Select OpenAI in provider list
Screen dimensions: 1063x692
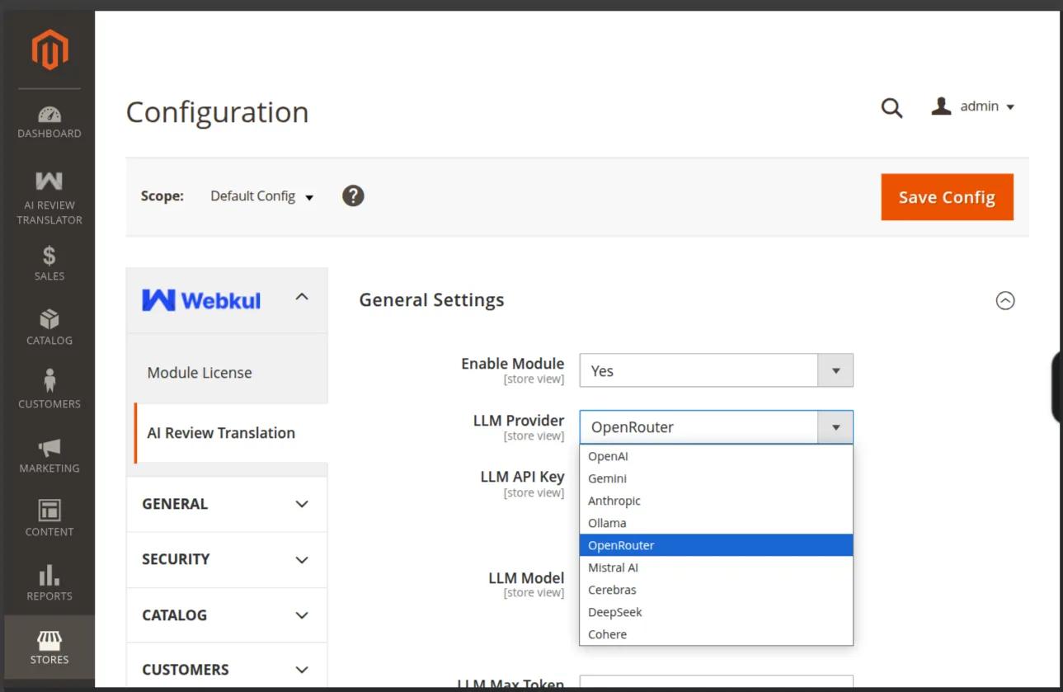tap(716, 456)
